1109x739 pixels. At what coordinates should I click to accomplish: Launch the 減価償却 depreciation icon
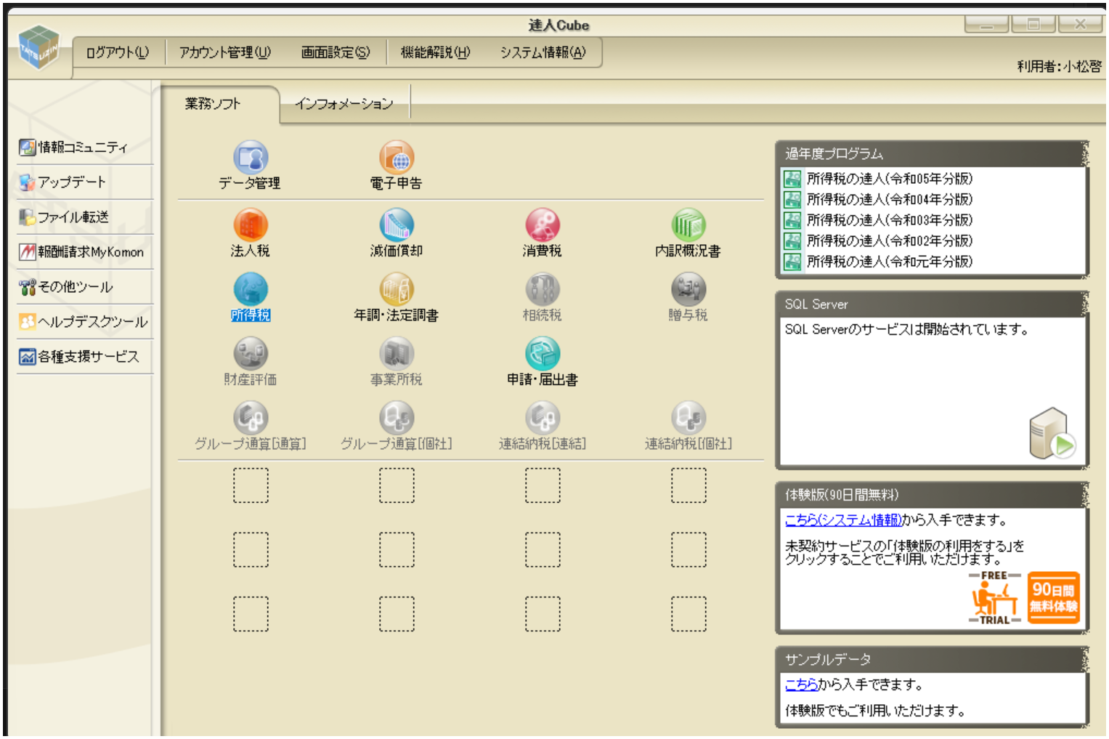(397, 225)
